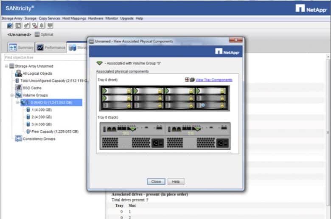Click the Find object in tree field
331x219 pixels.
[45, 57]
